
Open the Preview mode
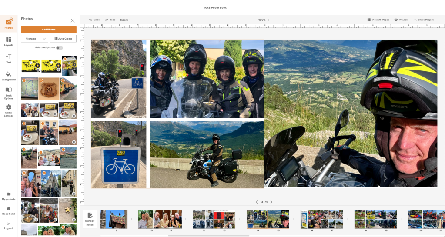pos(401,20)
